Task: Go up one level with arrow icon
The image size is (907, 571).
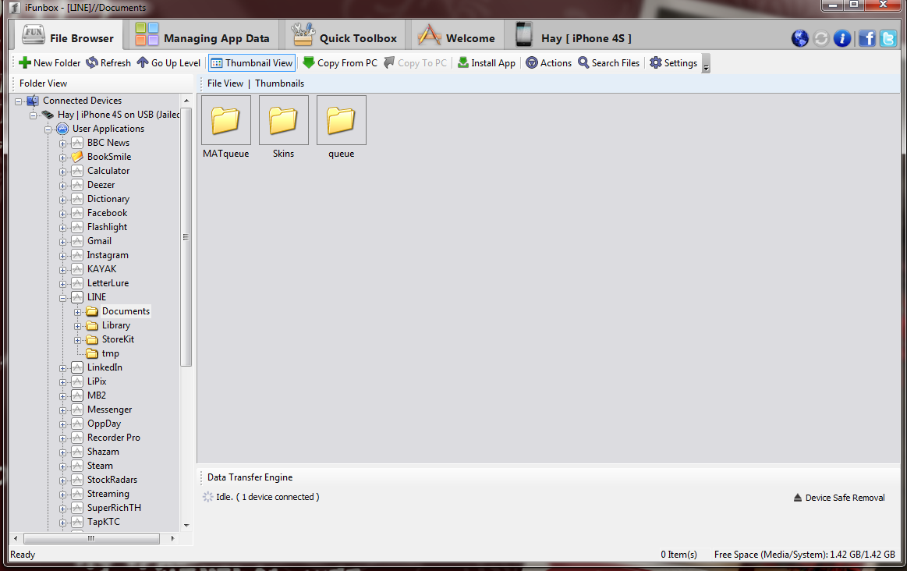Action: (143, 62)
